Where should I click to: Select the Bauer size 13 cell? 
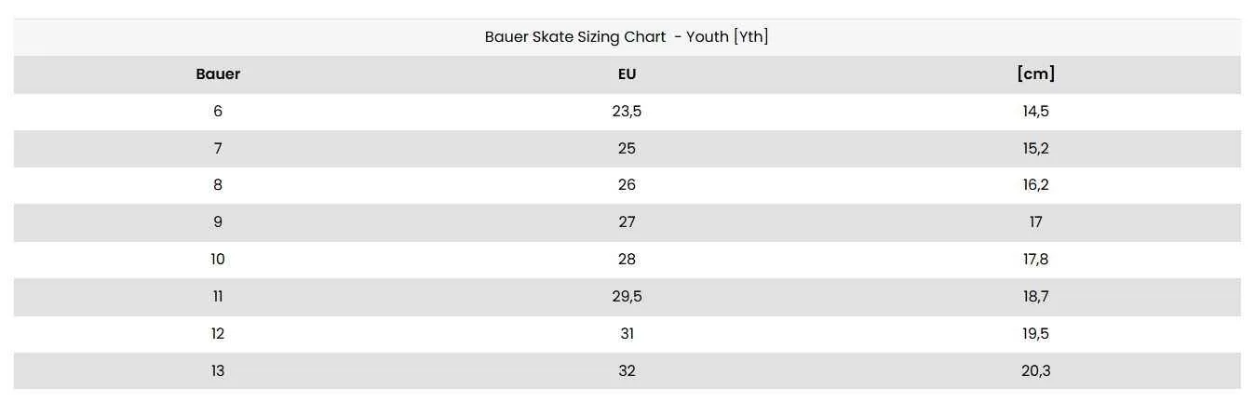[x=218, y=370]
